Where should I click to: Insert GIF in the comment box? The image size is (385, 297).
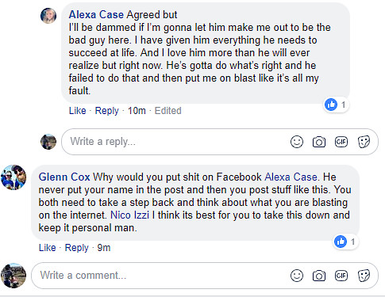[x=341, y=276]
